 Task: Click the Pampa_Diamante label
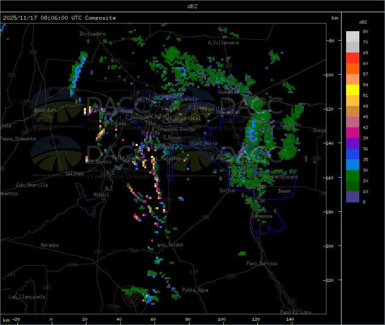[18, 139]
